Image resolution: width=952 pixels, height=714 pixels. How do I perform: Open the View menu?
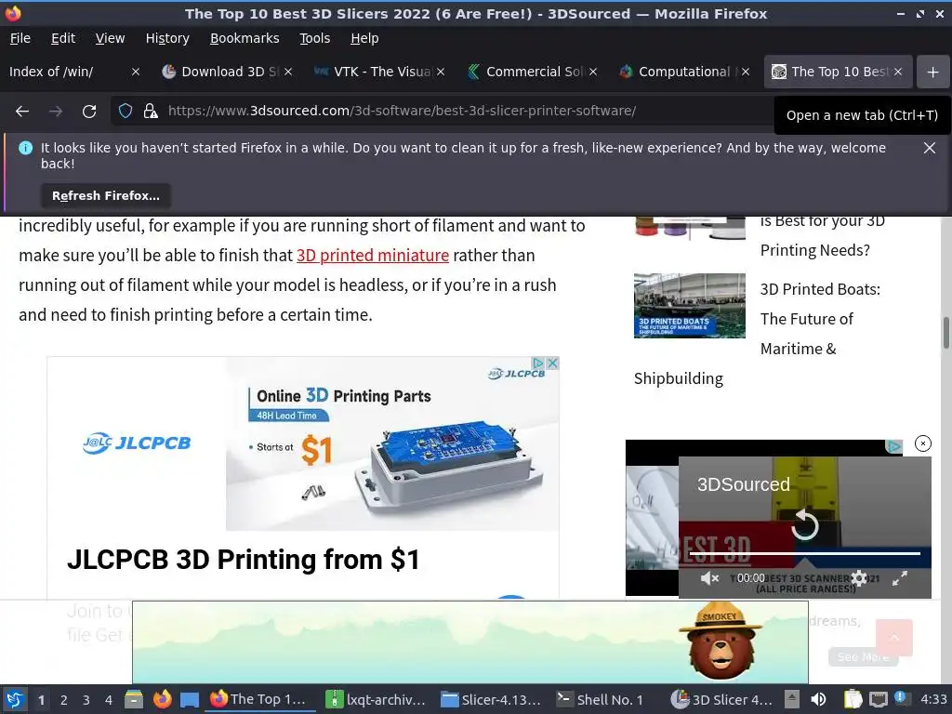click(x=110, y=38)
